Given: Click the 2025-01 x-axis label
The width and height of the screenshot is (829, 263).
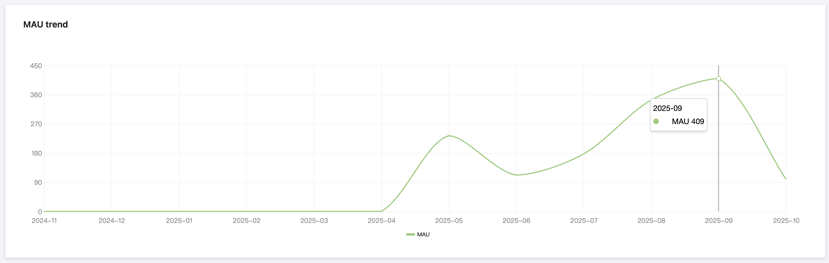Looking at the screenshot, I should pos(179,221).
